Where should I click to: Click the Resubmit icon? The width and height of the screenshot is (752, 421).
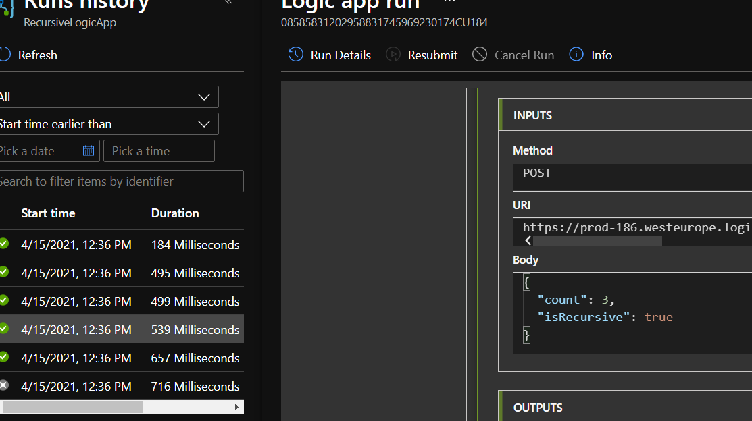393,55
